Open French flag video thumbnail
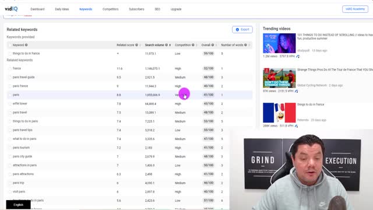 coord(279,113)
